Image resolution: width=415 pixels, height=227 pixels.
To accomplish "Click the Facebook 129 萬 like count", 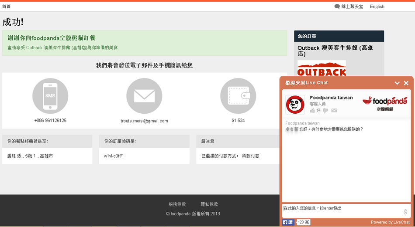I will tap(303, 222).
